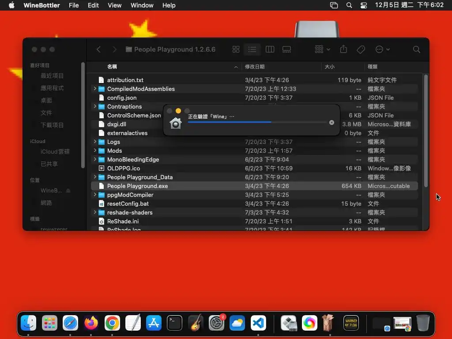Switch Finder to icon view
This screenshot has height=339, width=452.
[236, 49]
